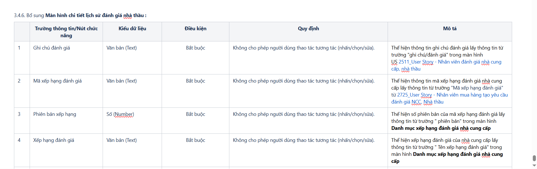Viewport: 537px width, 169px height.
Task: Click the scroll down arrow
Action: click(x=534, y=166)
